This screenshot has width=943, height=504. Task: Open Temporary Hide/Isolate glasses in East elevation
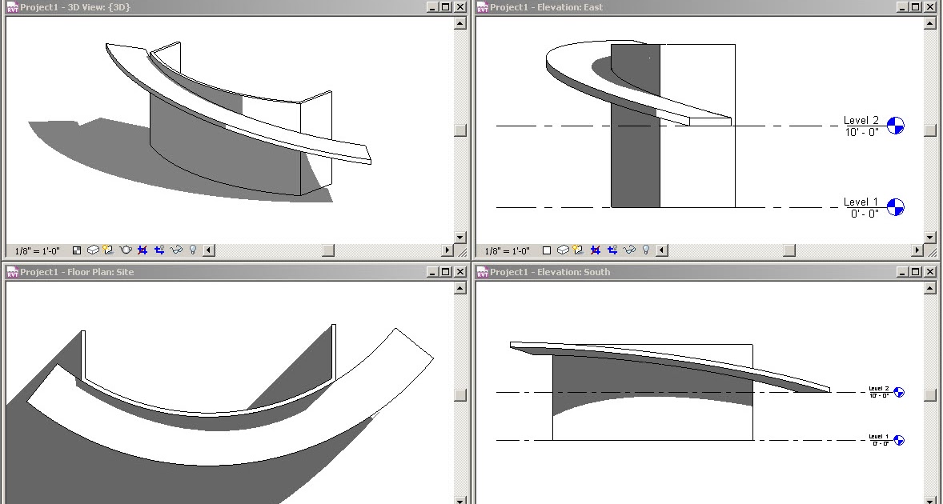(x=628, y=250)
